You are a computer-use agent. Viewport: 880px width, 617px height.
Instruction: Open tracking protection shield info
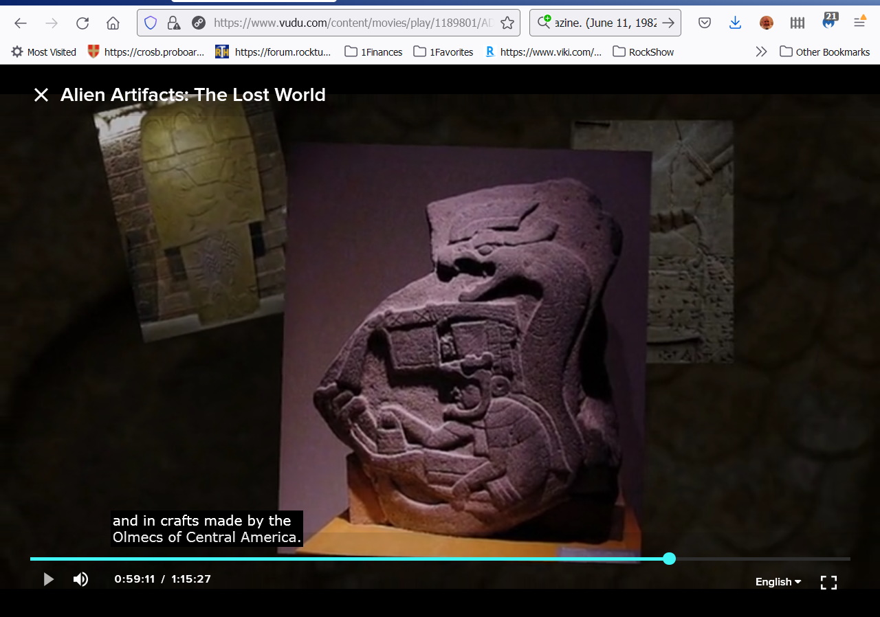[151, 23]
